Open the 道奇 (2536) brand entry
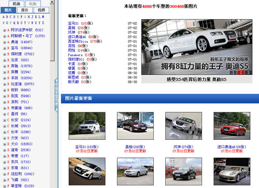The width and height of the screenshot is (259, 188). click(21, 150)
